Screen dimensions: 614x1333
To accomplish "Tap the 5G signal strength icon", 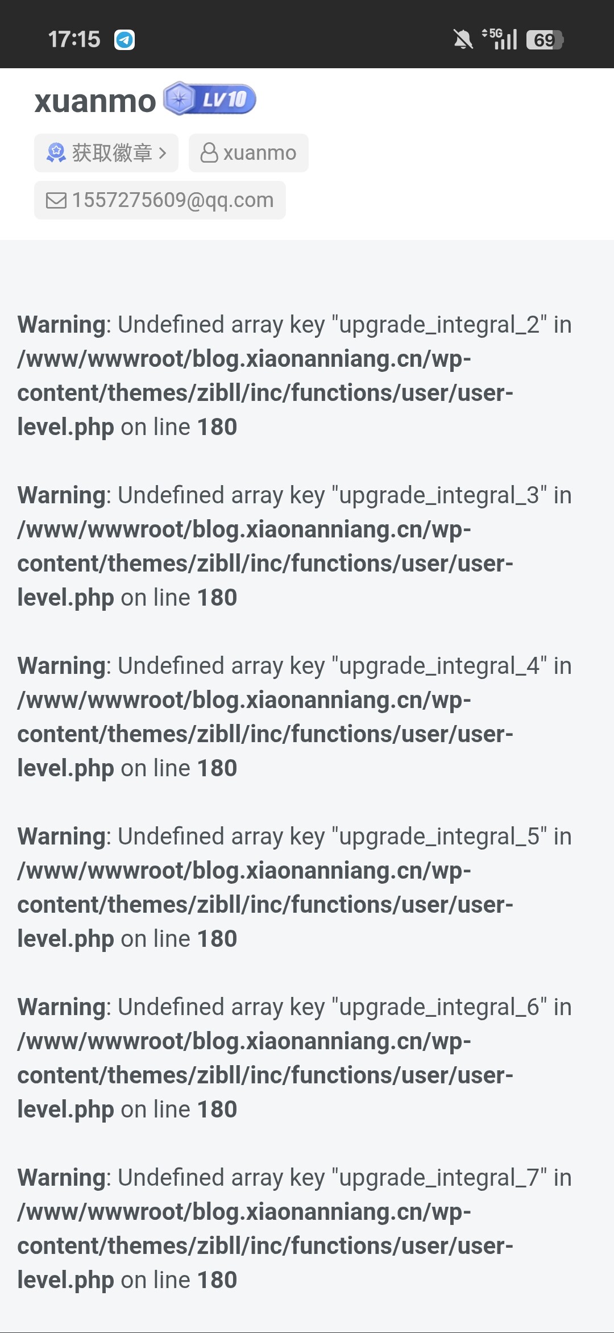I will (500, 39).
